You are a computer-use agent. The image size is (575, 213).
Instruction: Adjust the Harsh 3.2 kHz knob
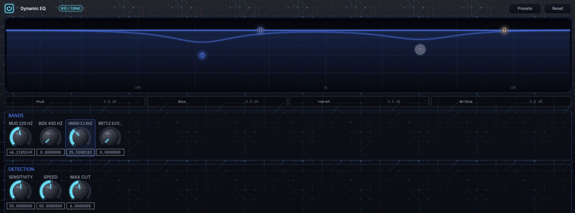click(x=80, y=137)
